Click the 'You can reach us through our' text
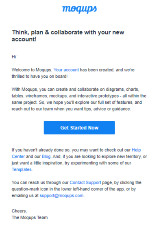 40,183
